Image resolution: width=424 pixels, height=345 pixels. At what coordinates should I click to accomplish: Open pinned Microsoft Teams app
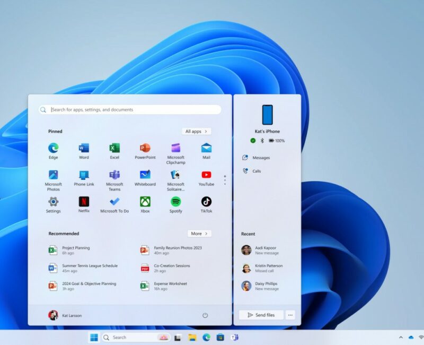coord(114,180)
